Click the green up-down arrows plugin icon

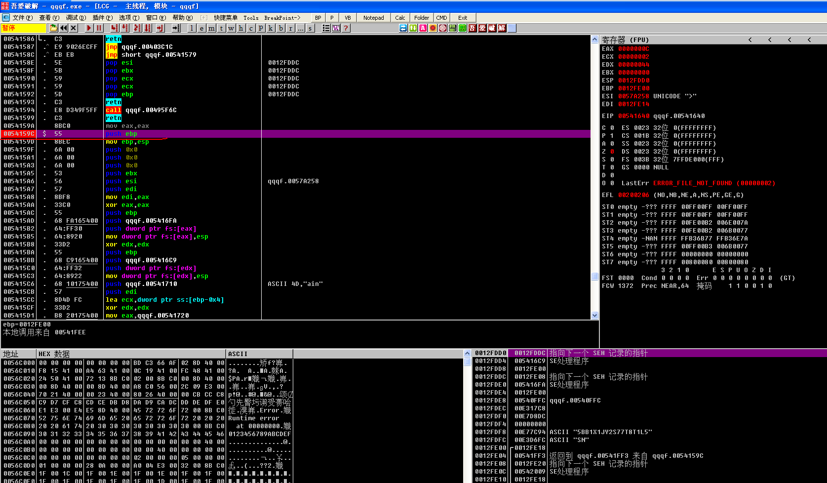pyautogui.click(x=413, y=28)
